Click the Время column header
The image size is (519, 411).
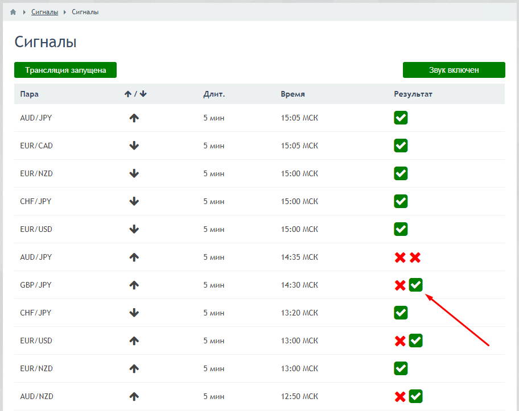tap(293, 94)
